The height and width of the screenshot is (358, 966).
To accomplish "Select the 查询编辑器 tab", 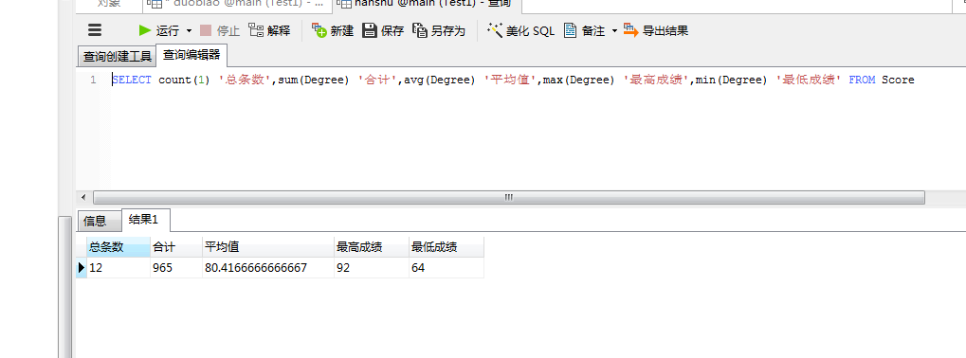I will (x=191, y=55).
